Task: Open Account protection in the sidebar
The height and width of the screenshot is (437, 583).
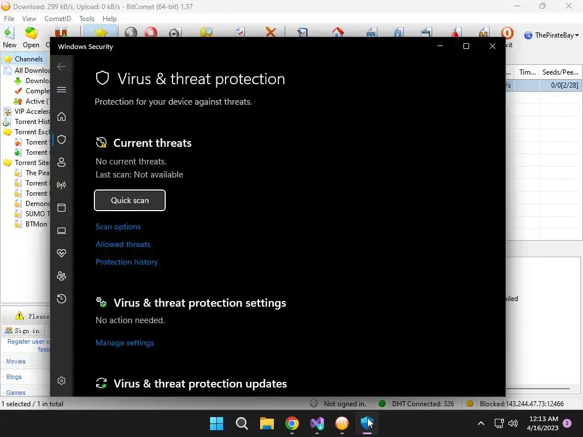Action: point(61,162)
